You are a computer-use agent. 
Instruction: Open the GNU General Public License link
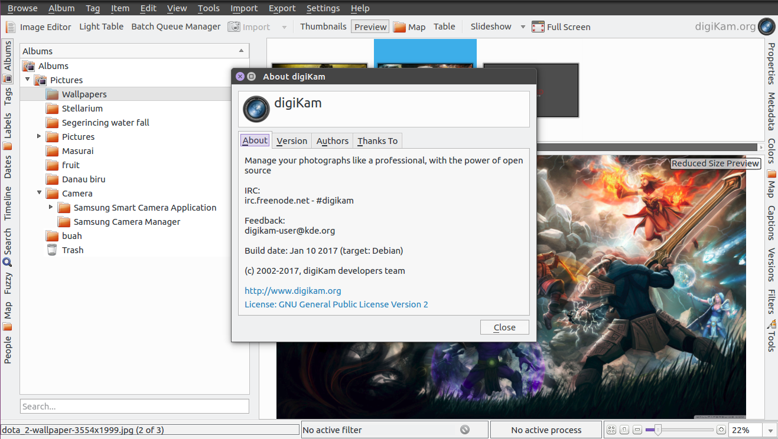point(336,304)
